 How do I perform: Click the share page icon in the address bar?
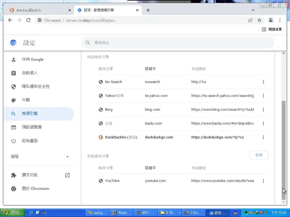tap(250, 20)
